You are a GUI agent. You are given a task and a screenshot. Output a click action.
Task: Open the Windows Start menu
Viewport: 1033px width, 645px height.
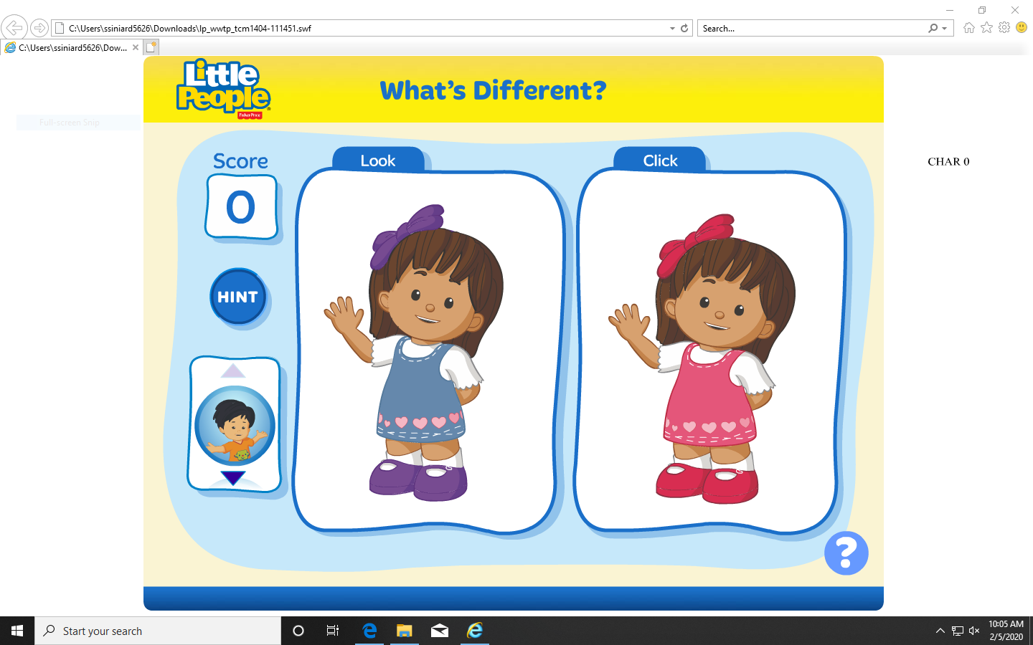(17, 631)
